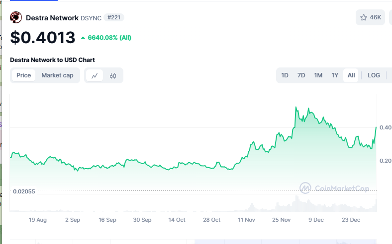
Task: Click the 14 Oct date label
Action: 177,220
